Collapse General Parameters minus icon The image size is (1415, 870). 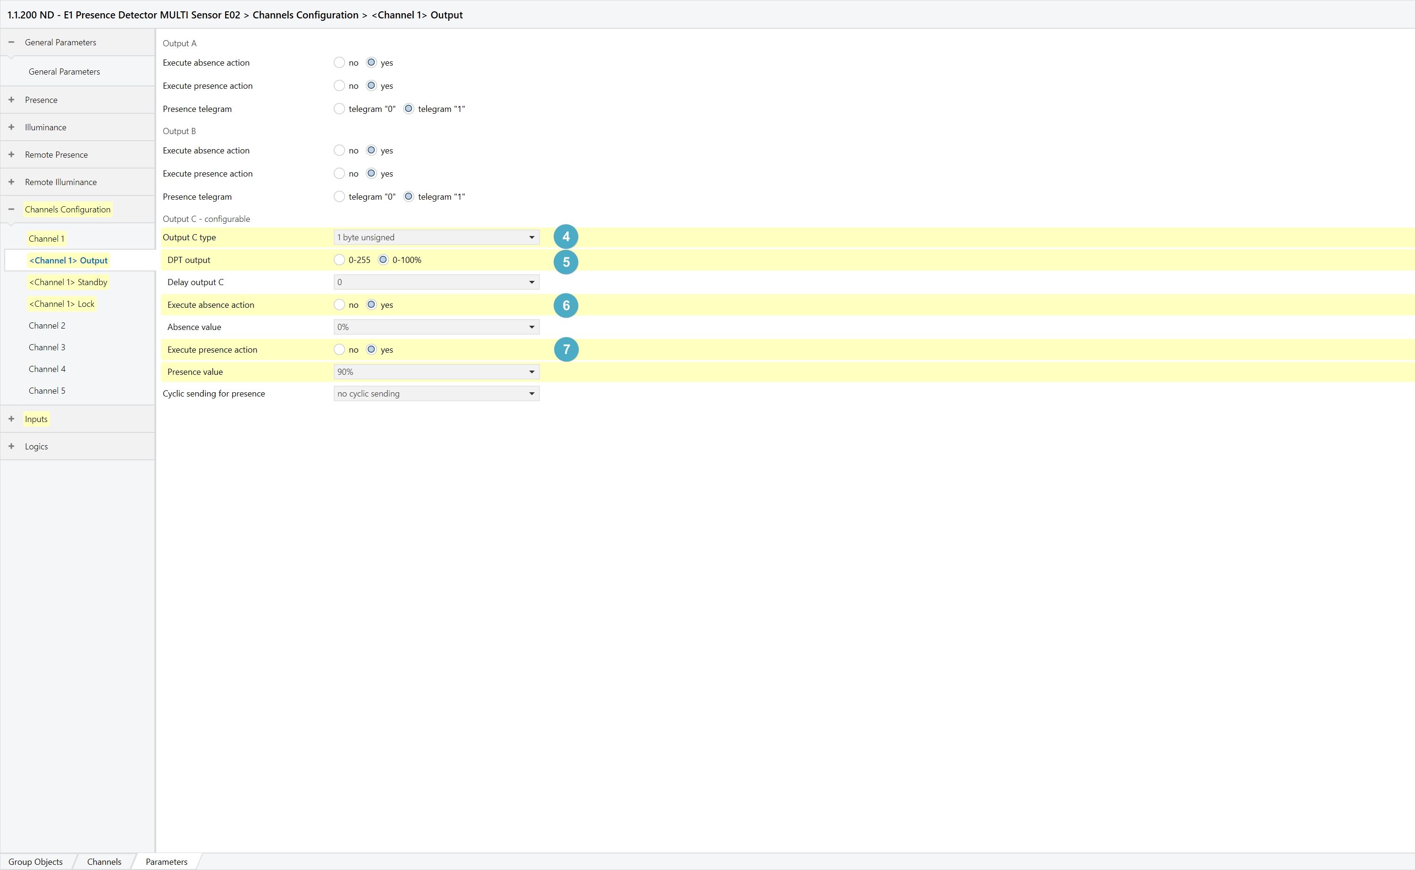[x=11, y=42]
